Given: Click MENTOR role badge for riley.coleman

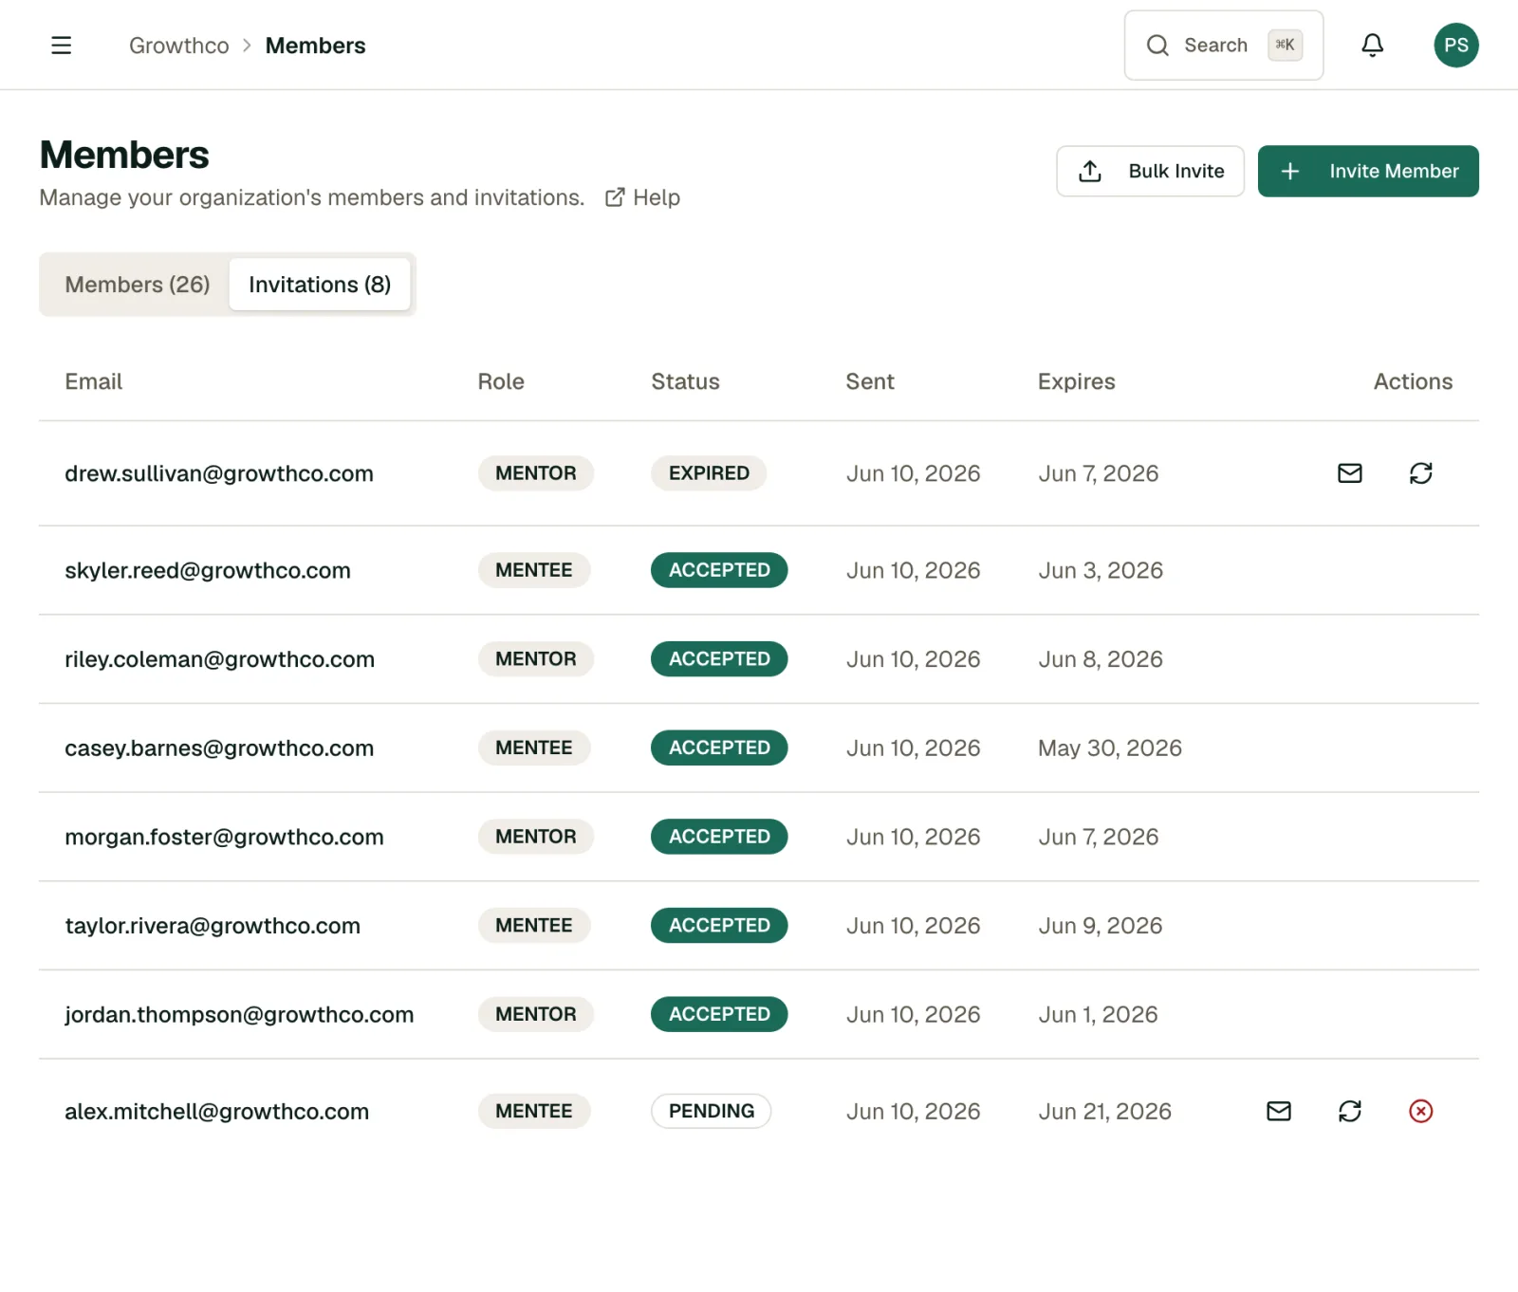Looking at the screenshot, I should (x=535, y=659).
